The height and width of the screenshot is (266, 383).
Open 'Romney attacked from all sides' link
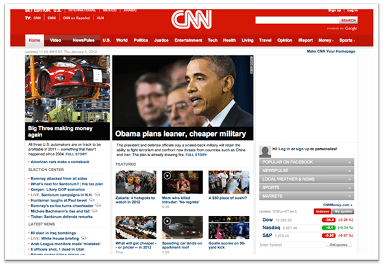click(x=59, y=179)
